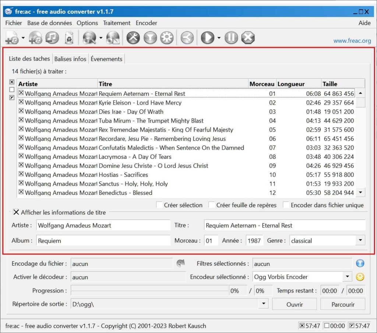Image resolution: width=377 pixels, height=333 pixels.
Task: Open the Base de données menu
Action: coord(50,23)
